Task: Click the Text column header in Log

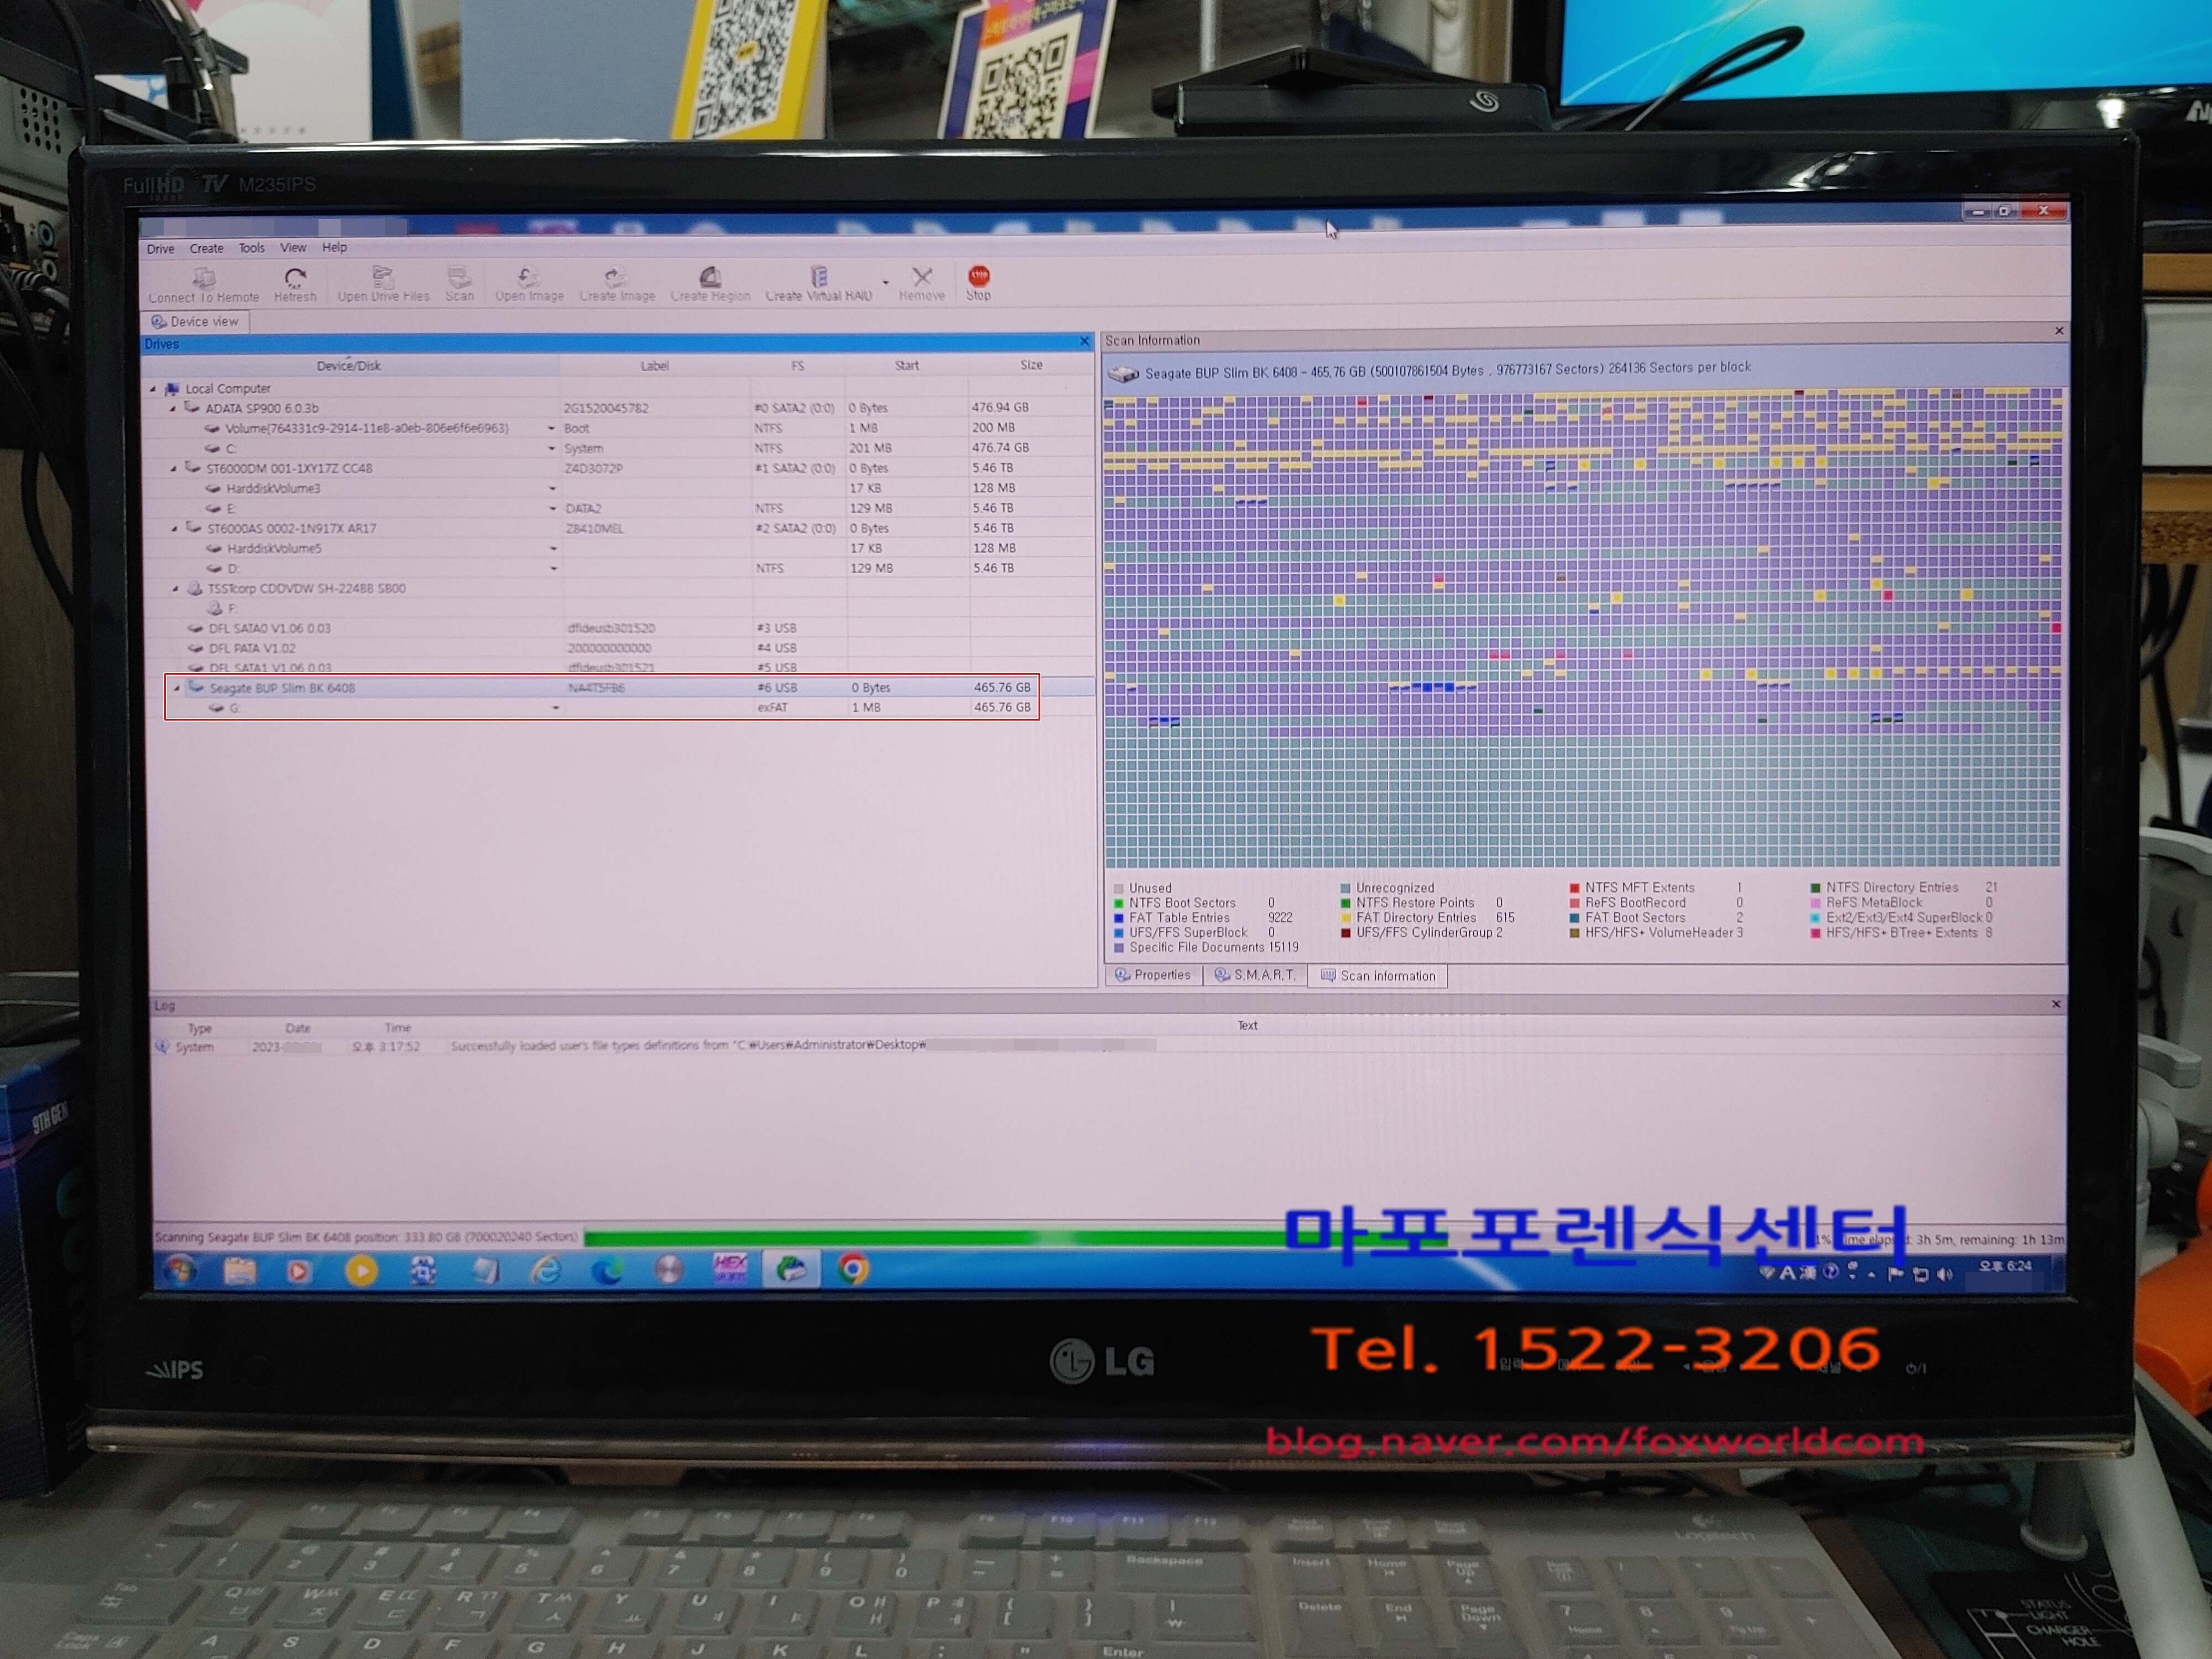Action: (1248, 1026)
